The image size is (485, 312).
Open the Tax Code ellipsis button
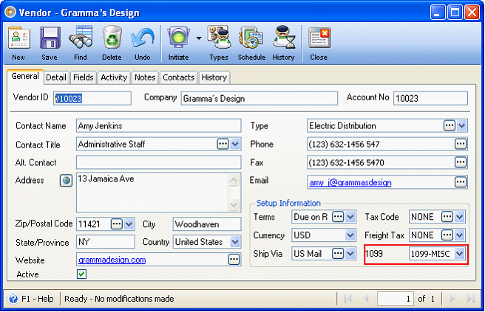[447, 217]
